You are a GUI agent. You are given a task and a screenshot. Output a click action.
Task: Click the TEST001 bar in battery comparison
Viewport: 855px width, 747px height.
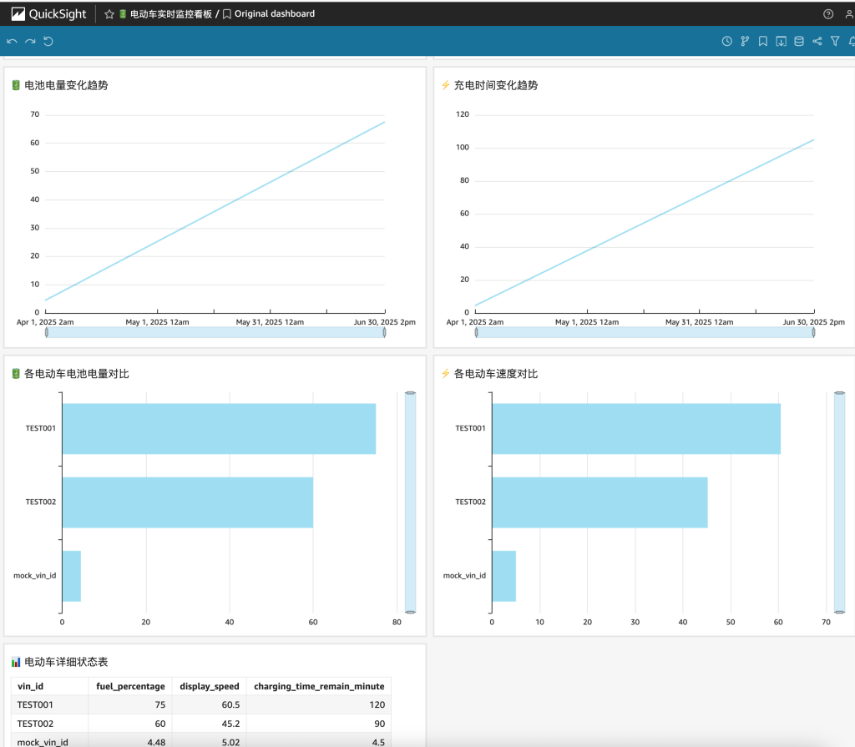click(219, 428)
